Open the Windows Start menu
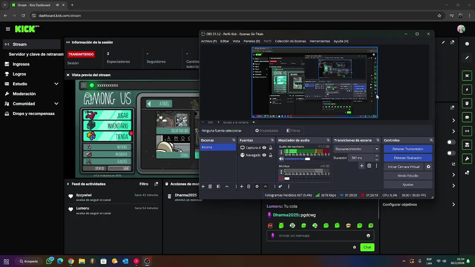This screenshot has height=267, width=475. [6, 261]
